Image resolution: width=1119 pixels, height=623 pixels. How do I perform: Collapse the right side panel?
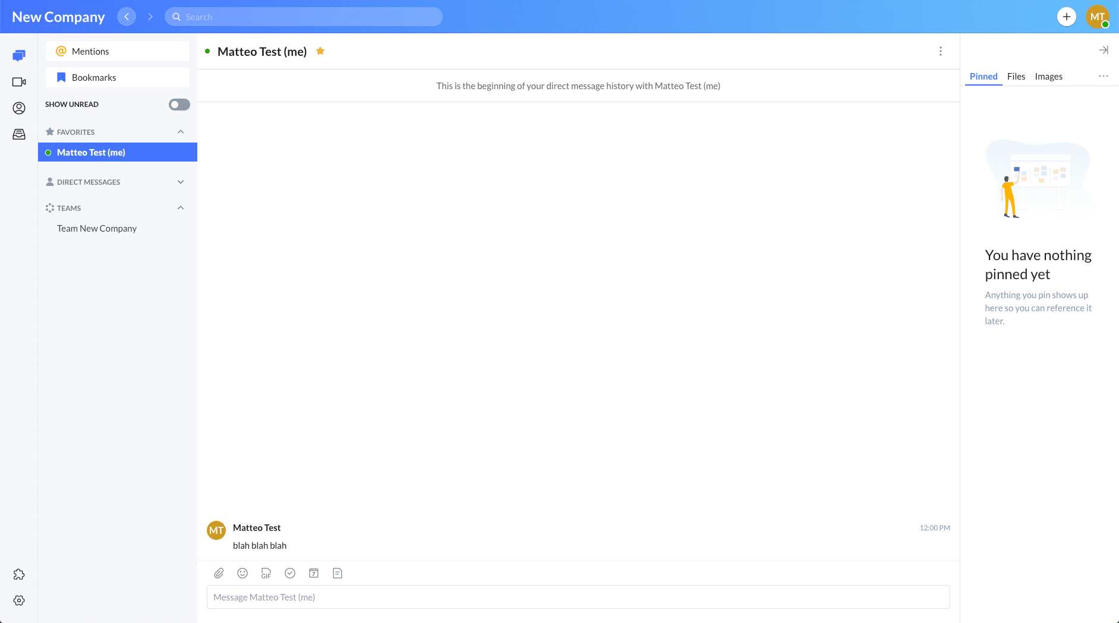[1103, 50]
